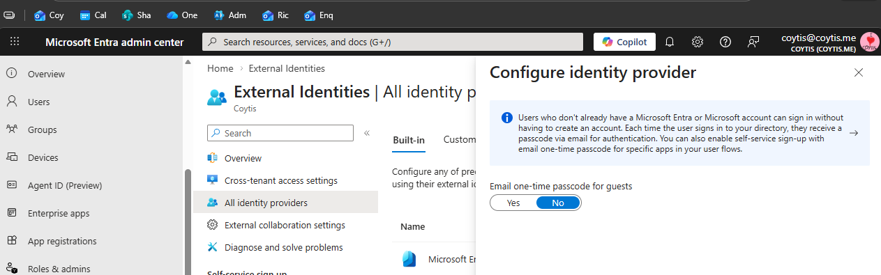The width and height of the screenshot is (881, 275).
Task: Switch to the Adm browser tab
Action: (x=229, y=15)
